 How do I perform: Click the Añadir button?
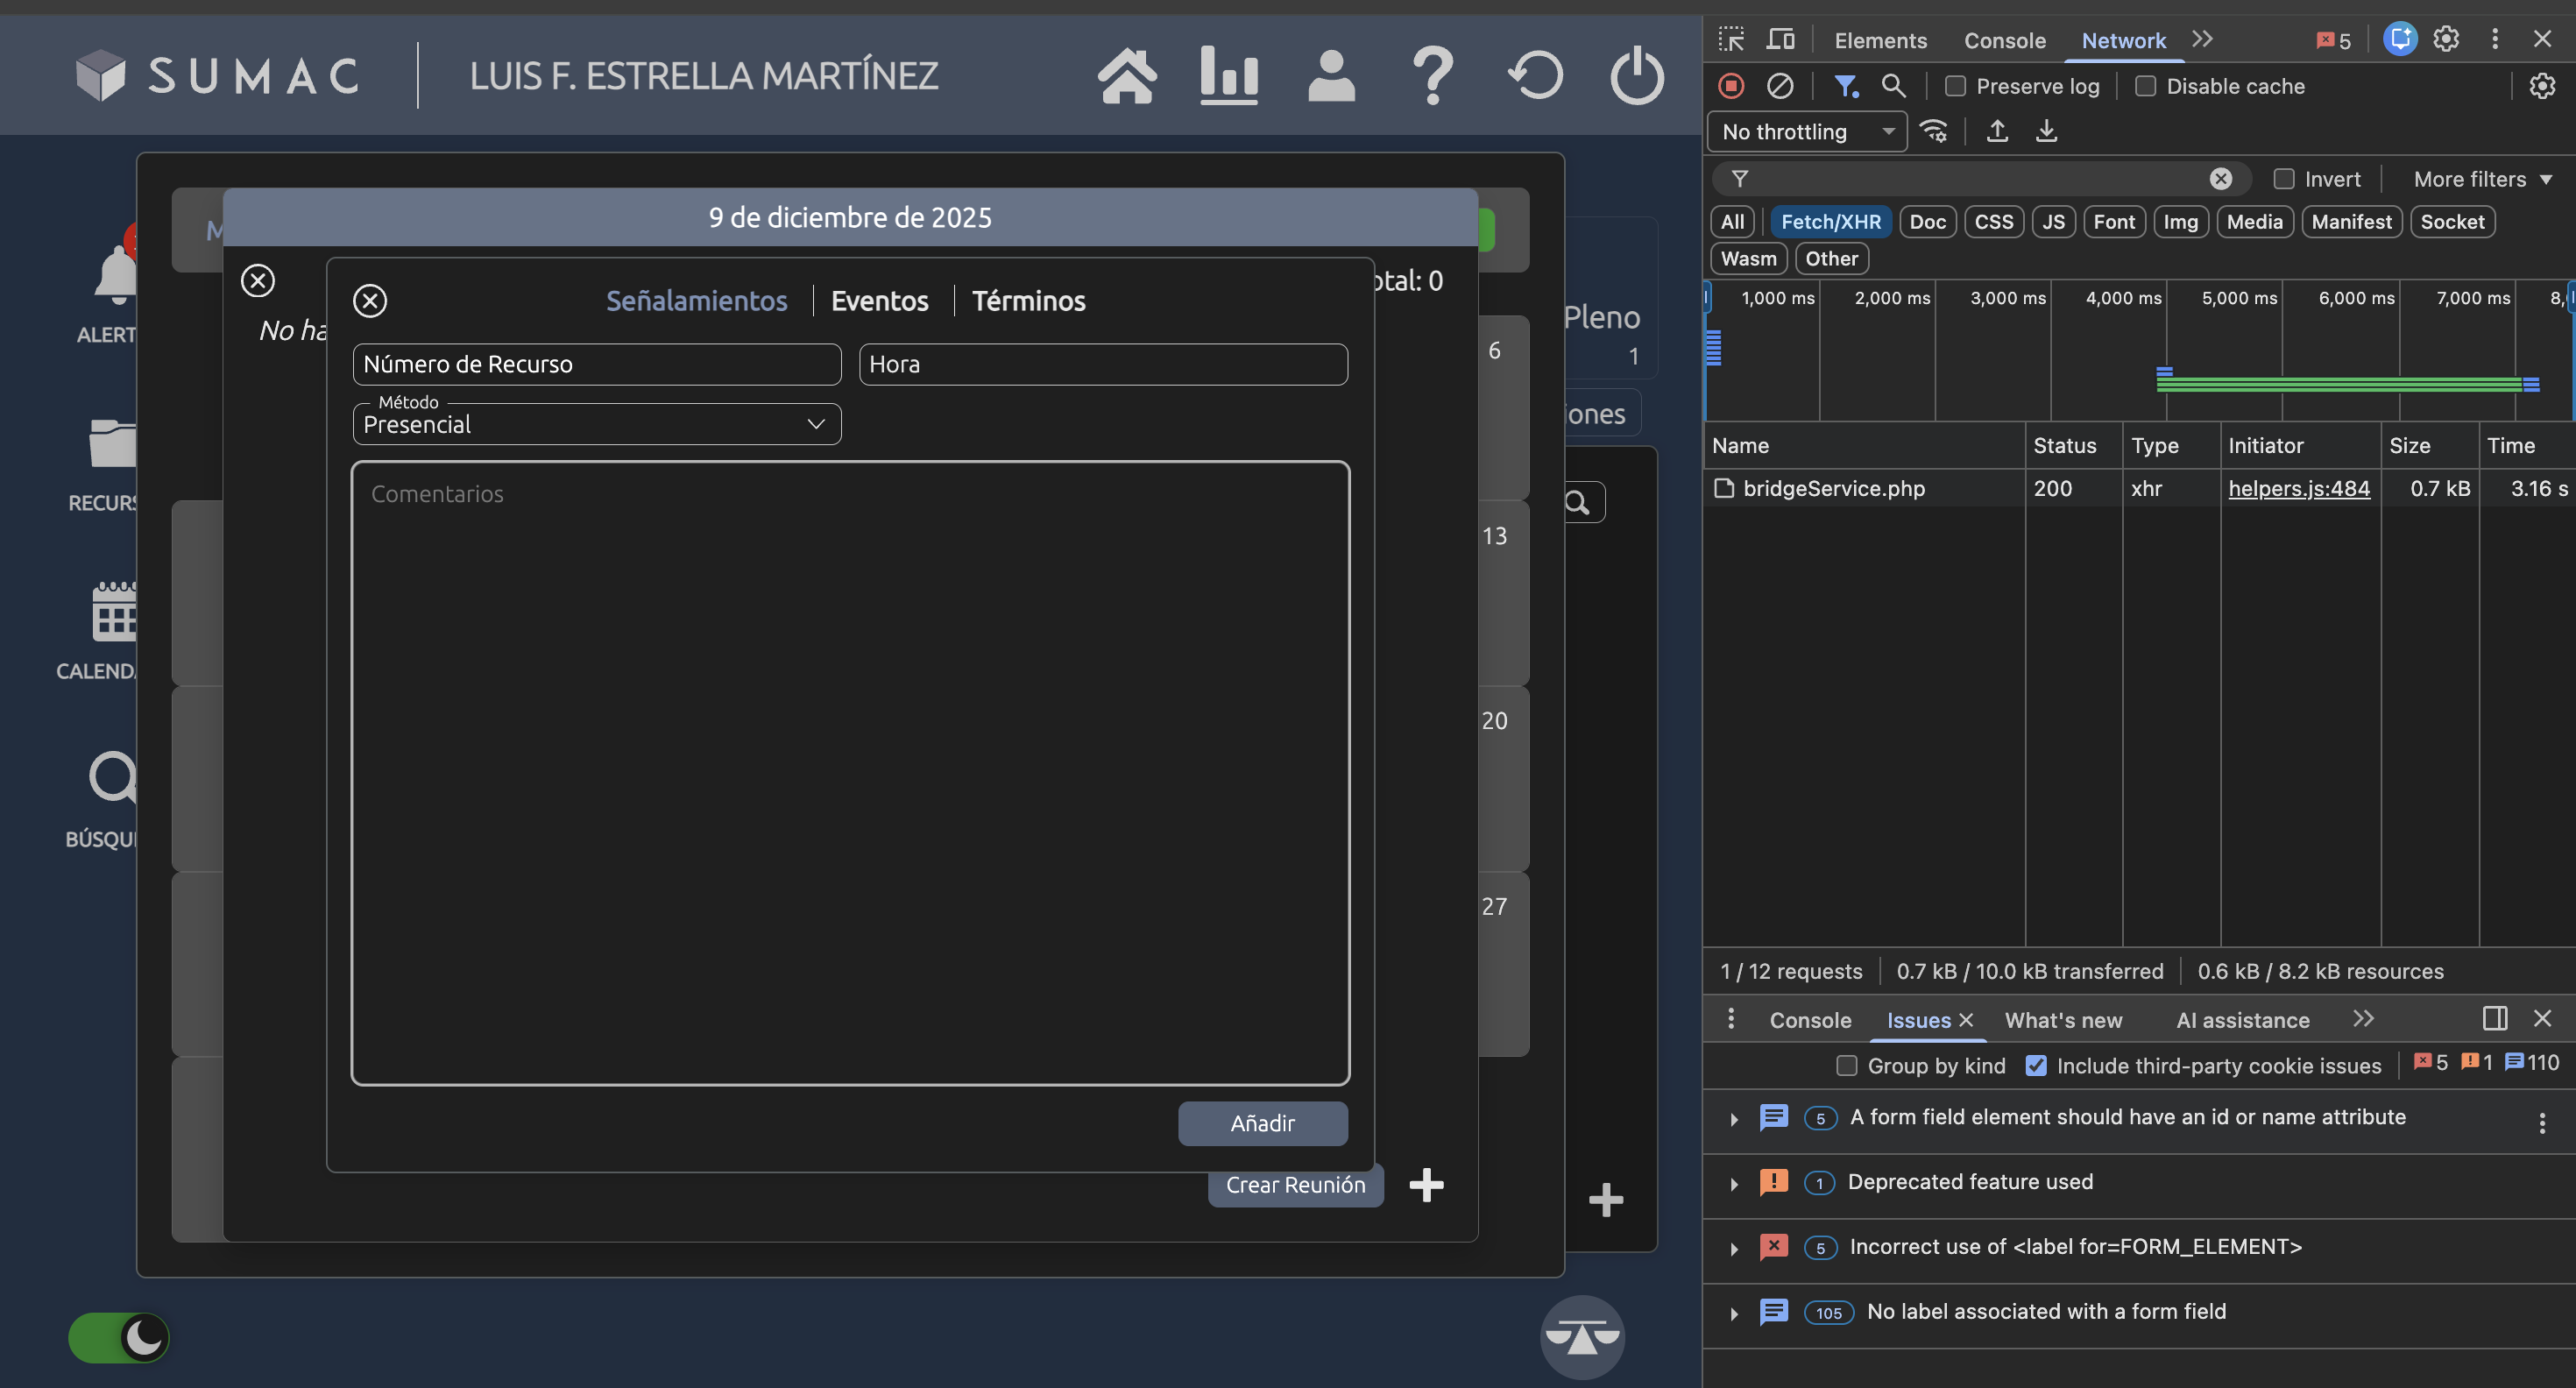point(1262,1123)
